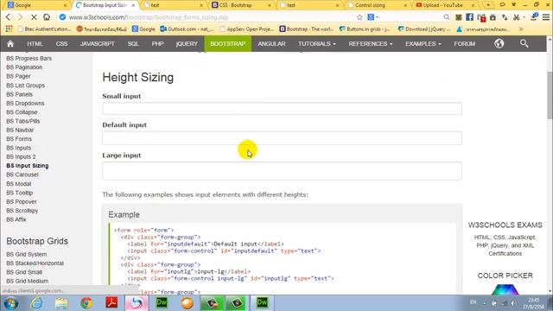
Task: Click into the Large input field
Action: coord(282,171)
